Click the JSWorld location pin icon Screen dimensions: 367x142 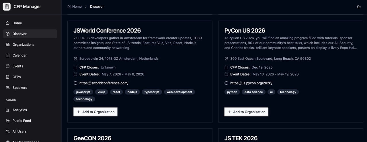(x=75, y=58)
